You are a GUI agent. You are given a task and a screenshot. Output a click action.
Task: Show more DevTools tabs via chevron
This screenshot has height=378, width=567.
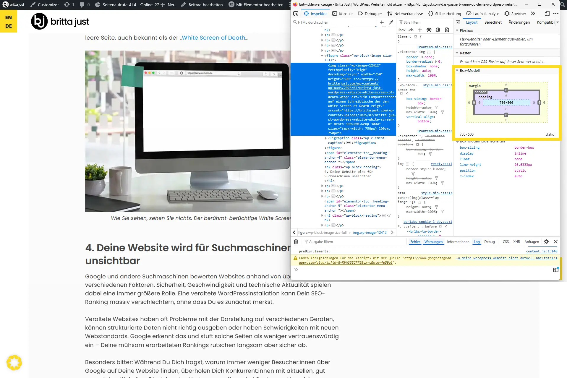point(533,14)
